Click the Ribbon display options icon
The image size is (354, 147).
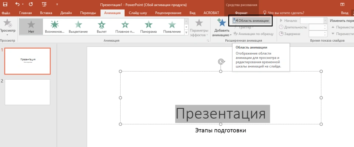point(342,4)
